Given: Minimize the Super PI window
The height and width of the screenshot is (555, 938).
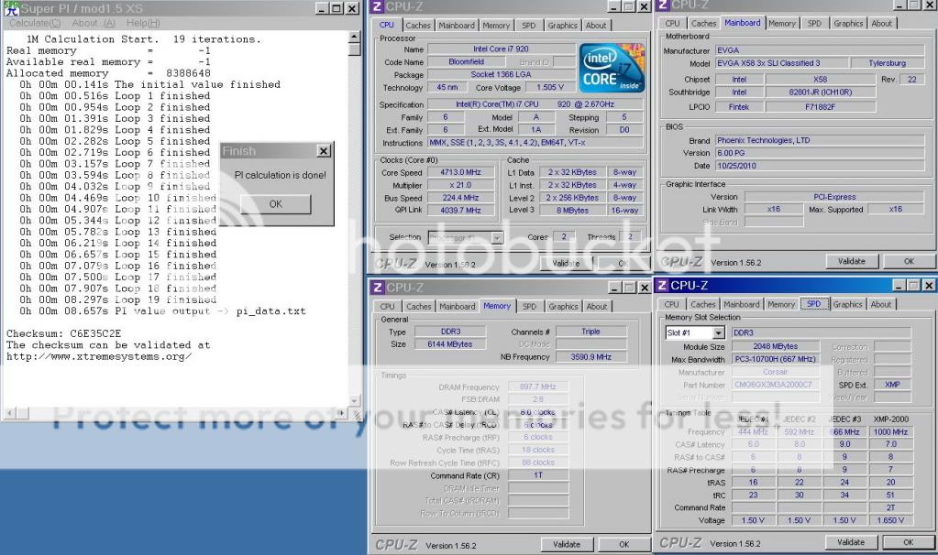Looking at the screenshot, I should coord(323,7).
